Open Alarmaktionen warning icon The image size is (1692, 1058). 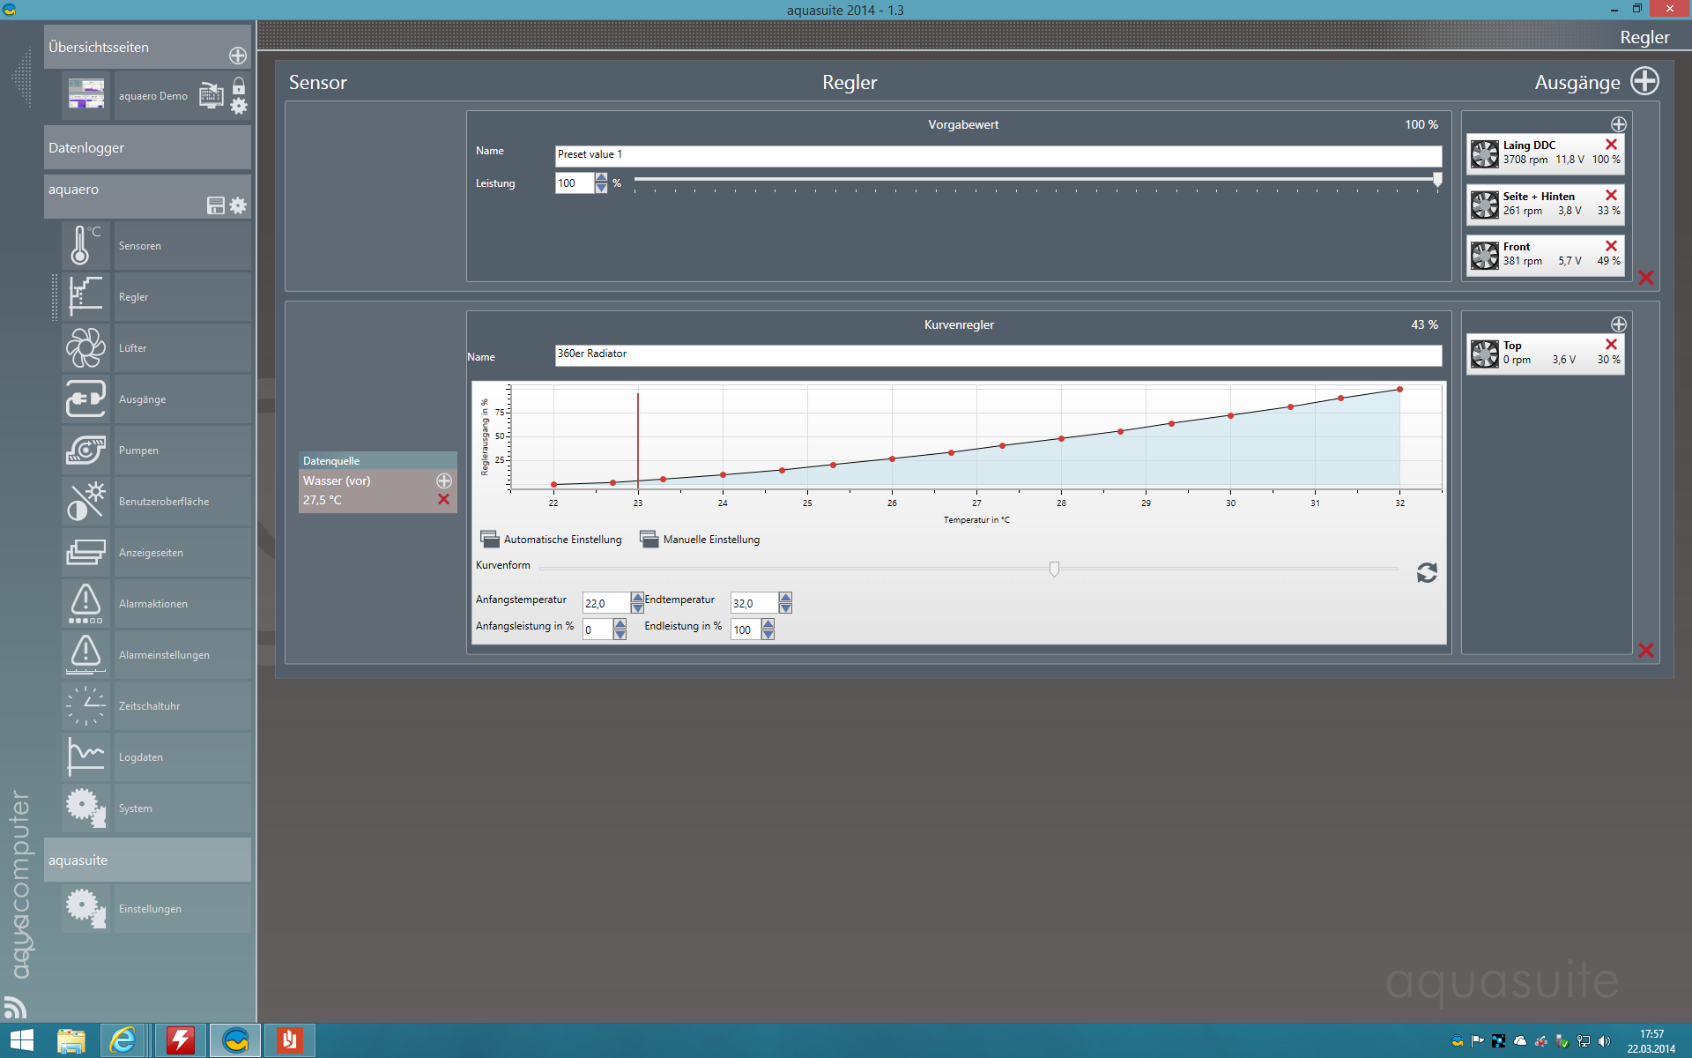click(85, 603)
